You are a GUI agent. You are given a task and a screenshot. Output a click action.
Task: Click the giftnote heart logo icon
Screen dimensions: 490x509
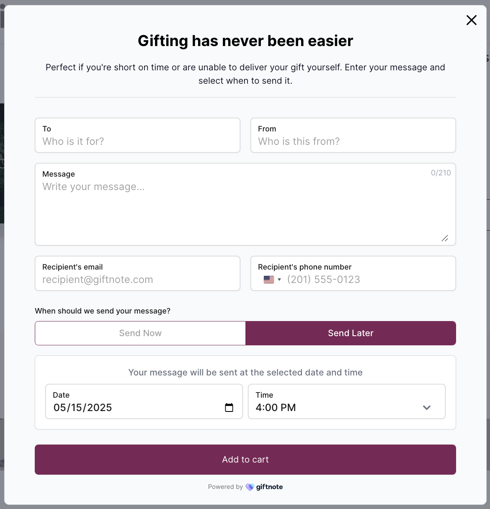tap(250, 487)
